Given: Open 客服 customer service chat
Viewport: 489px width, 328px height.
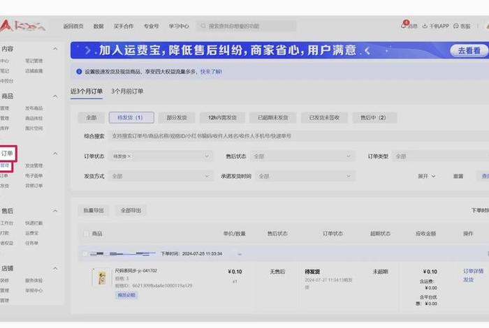Looking at the screenshot, I should 462,26.
